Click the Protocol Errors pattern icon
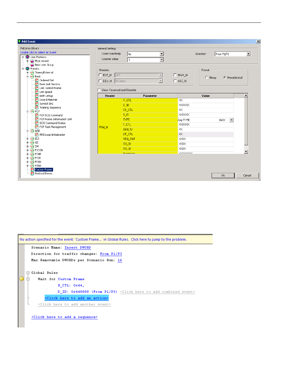 click(x=32, y=173)
